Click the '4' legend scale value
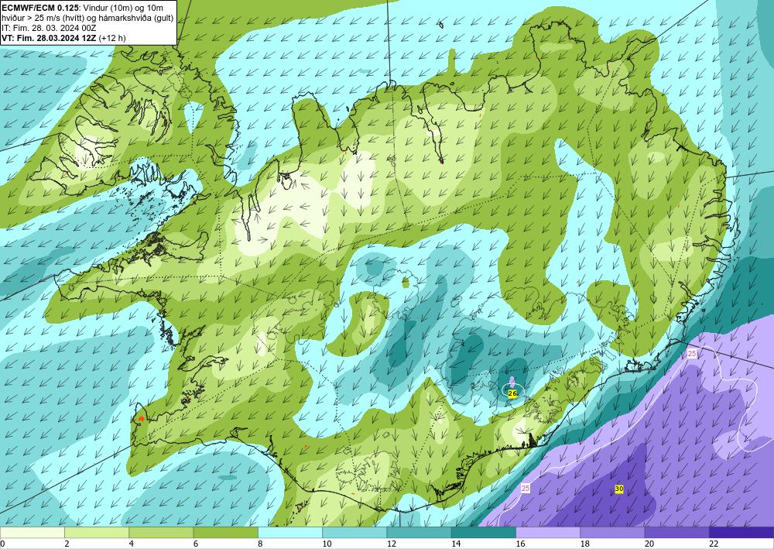The width and height of the screenshot is (774, 549). point(132,544)
